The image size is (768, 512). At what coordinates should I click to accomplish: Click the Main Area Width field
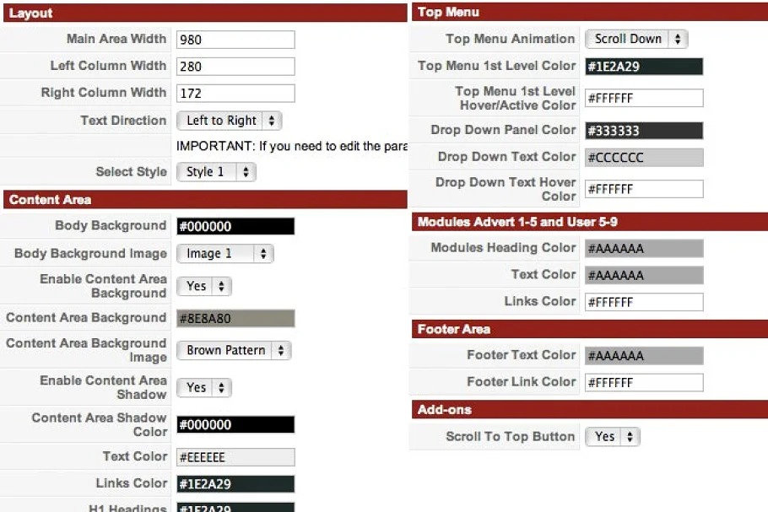[235, 40]
